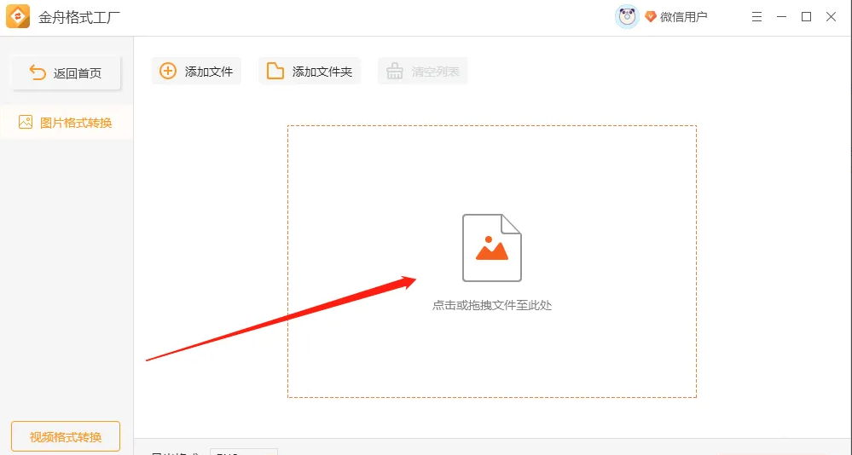Switch to 视频格式转换
This screenshot has height=455, width=852.
pyautogui.click(x=66, y=436)
